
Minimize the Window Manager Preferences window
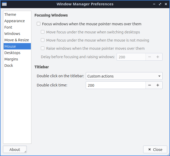[x=154, y=4]
